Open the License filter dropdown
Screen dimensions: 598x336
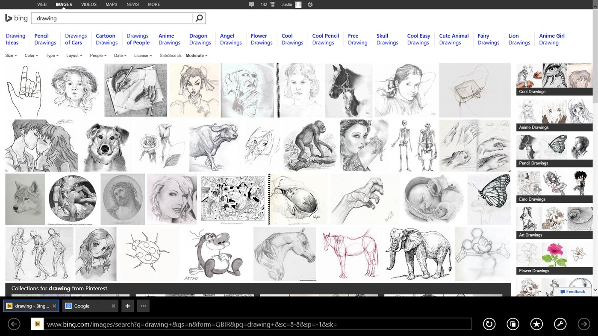[x=142, y=56]
